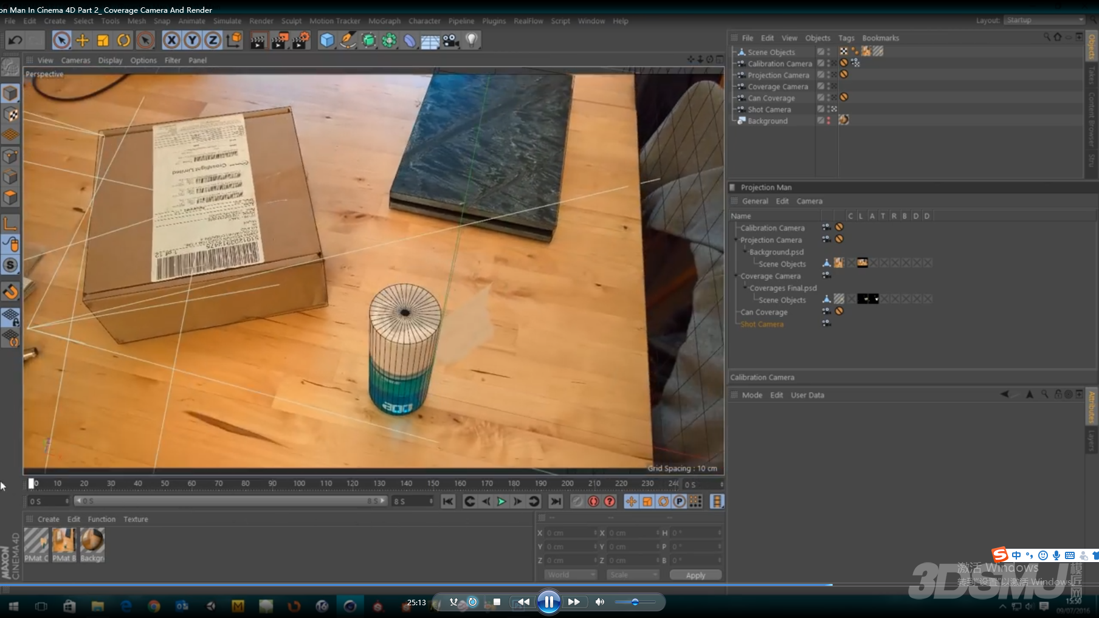Viewport: 1099px width, 618px height.
Task: Open the Object Manager Tags menu
Action: pyautogui.click(x=846, y=38)
